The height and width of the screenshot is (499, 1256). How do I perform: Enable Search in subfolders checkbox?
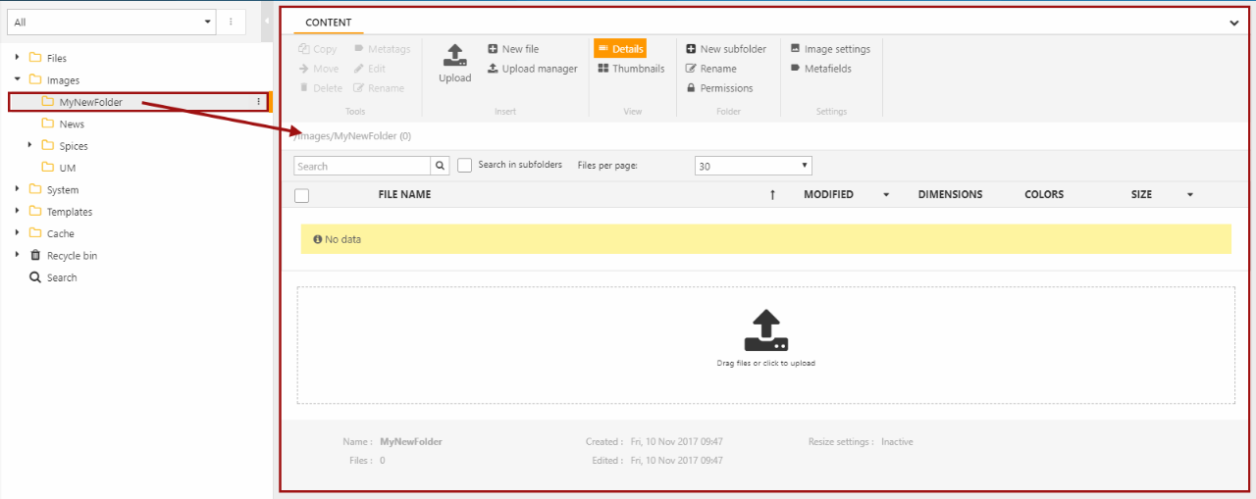tap(465, 166)
